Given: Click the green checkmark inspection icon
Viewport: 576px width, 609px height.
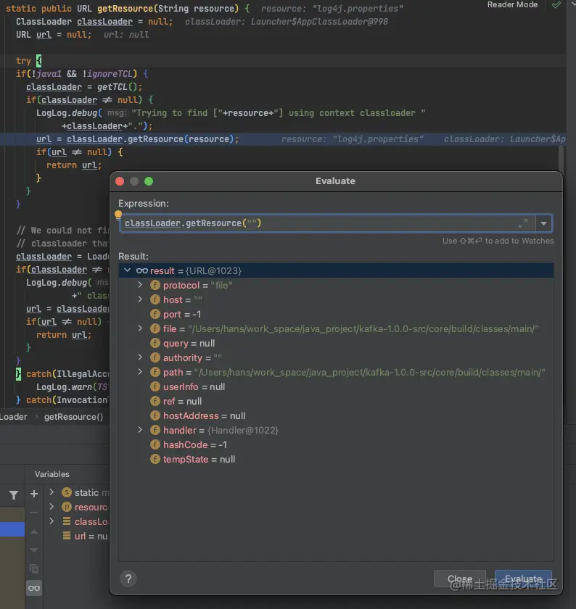Looking at the screenshot, I should tap(556, 4).
